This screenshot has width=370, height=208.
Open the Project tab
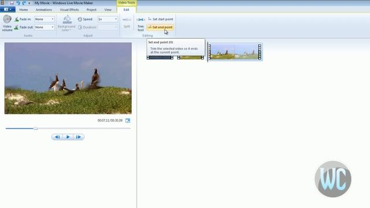[x=91, y=10]
